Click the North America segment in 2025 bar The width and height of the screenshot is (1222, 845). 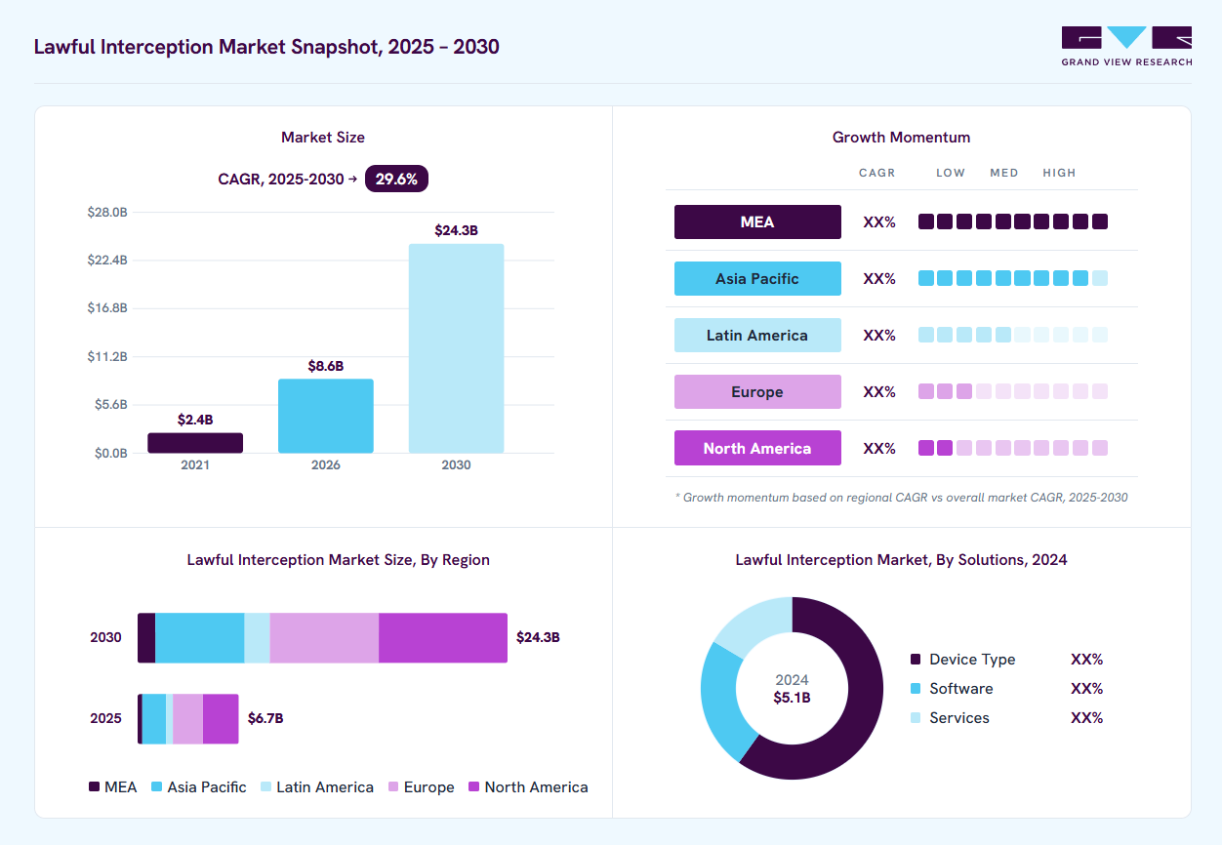coord(221,719)
